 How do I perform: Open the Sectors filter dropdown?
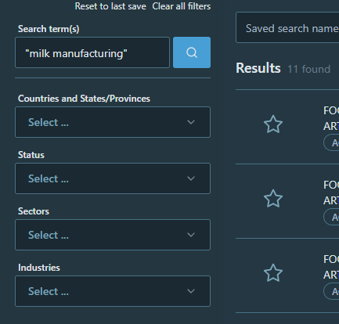[x=113, y=235]
